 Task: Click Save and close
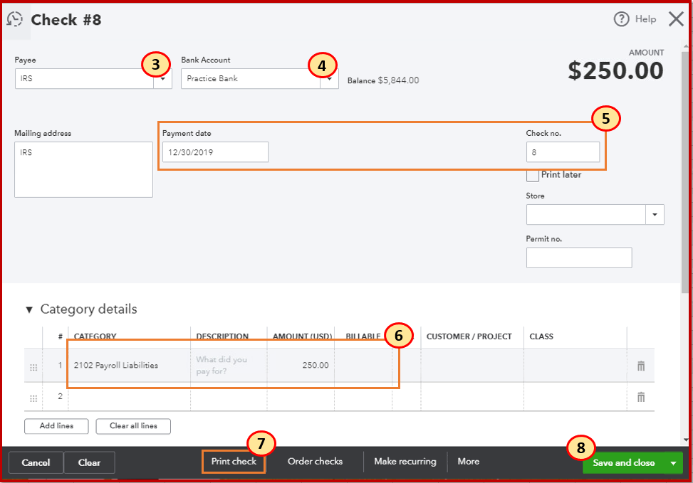click(x=624, y=463)
